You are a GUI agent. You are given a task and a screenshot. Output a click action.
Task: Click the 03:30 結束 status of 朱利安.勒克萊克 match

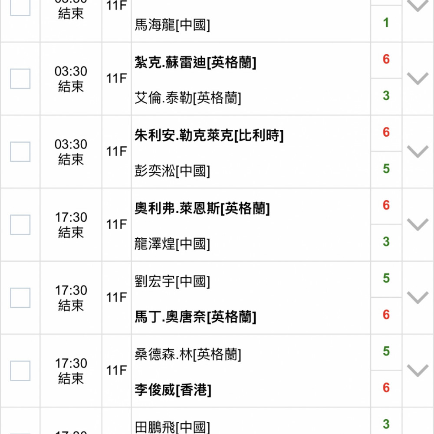point(71,152)
